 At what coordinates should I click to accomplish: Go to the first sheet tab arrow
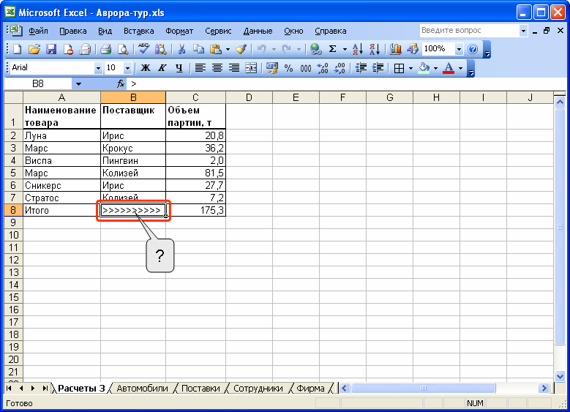coord(9,389)
